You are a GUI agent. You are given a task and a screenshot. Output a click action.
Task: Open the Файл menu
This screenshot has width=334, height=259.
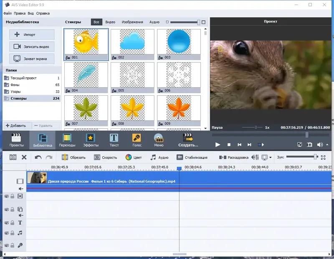8,13
